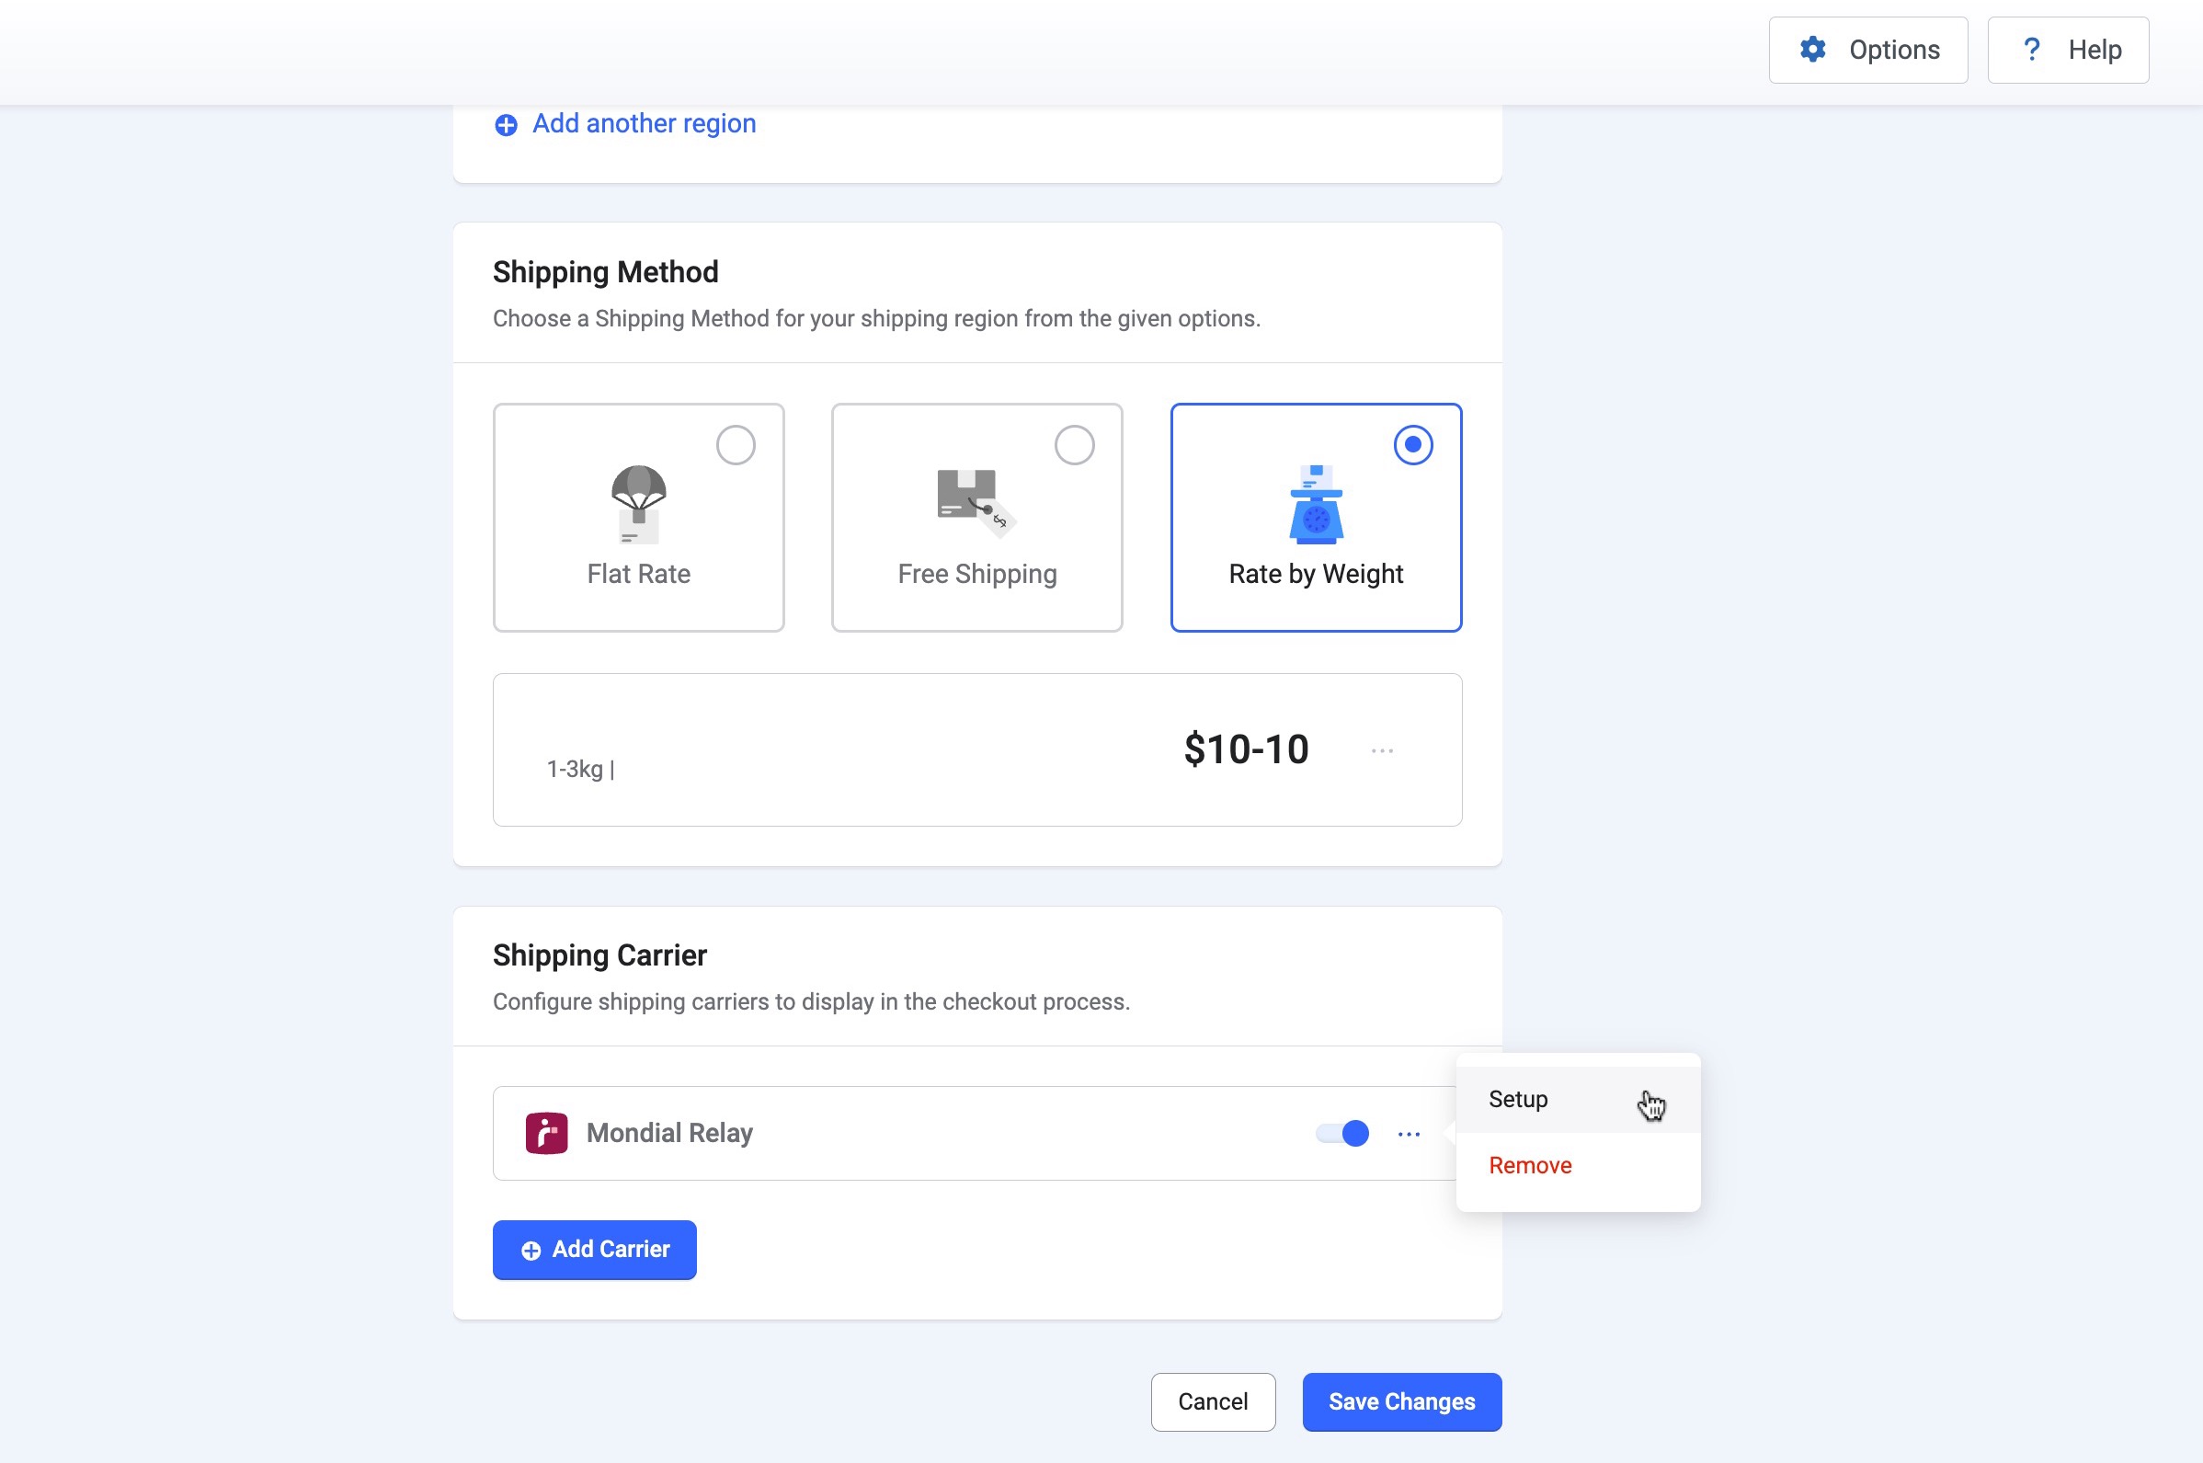Disable the Mondial Relay carrier toggle
Image resolution: width=2203 pixels, height=1463 pixels.
click(x=1342, y=1133)
